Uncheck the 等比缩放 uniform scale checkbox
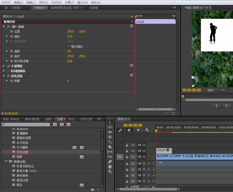 coord(69,47)
